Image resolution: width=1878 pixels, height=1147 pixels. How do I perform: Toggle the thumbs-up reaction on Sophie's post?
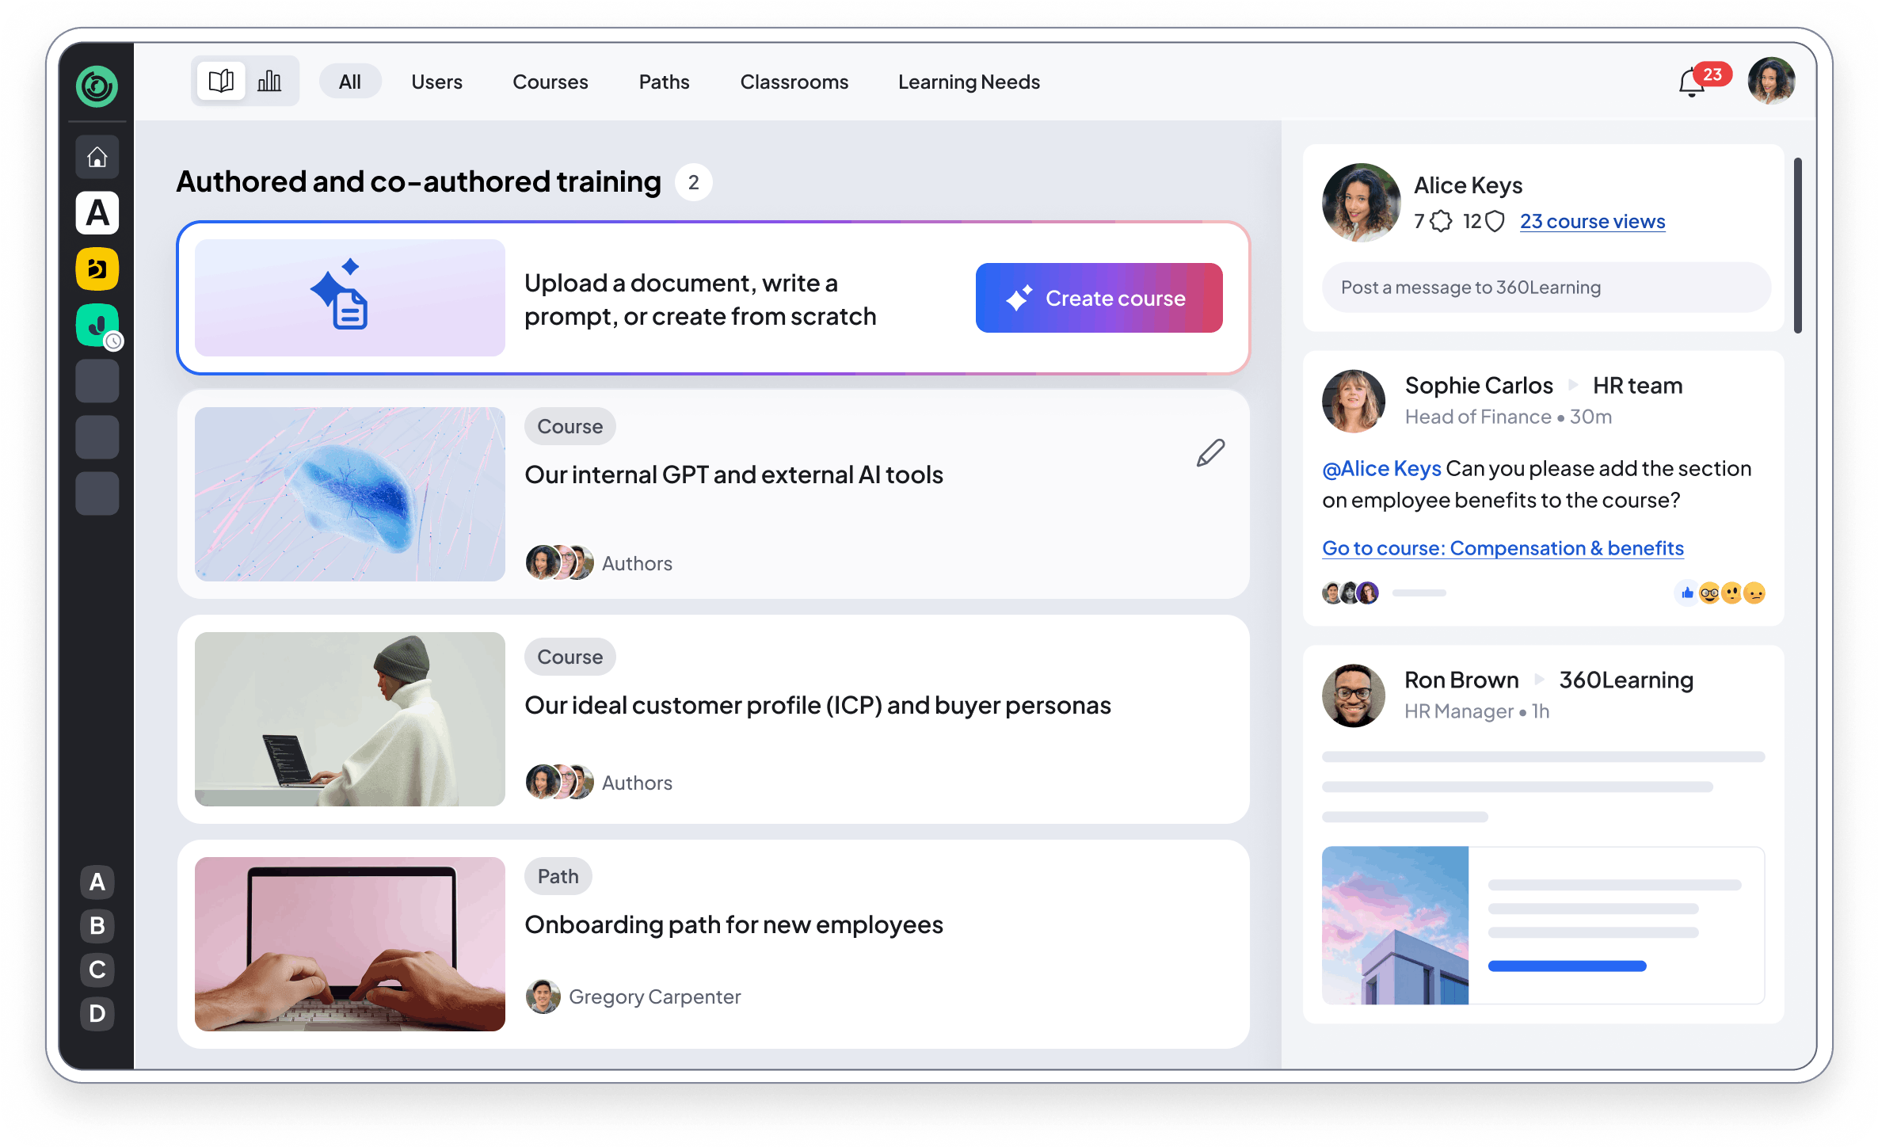pos(1686,592)
